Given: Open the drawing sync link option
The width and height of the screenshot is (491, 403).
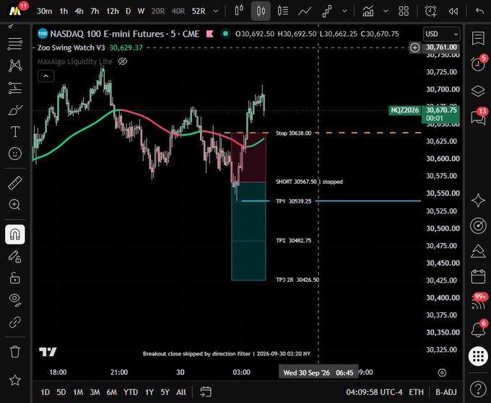Looking at the screenshot, I should (x=15, y=322).
